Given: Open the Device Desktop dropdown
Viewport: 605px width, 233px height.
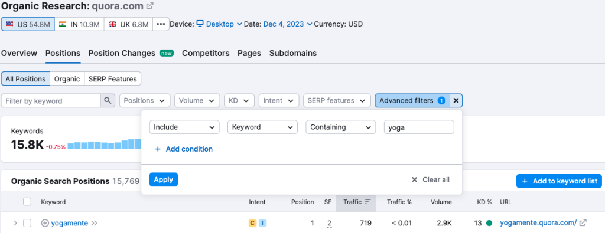Looking at the screenshot, I should pyautogui.click(x=219, y=24).
